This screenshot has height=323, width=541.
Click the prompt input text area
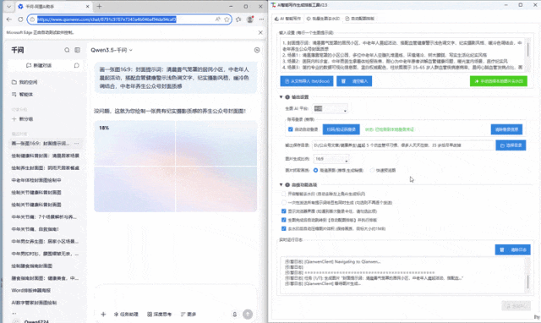pyautogui.click(x=402, y=55)
